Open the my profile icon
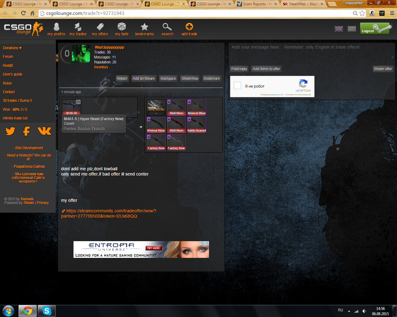The image size is (397, 317). (x=56, y=27)
